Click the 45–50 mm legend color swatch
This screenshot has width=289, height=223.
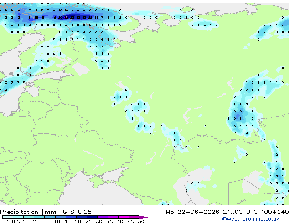[x=134, y=217]
